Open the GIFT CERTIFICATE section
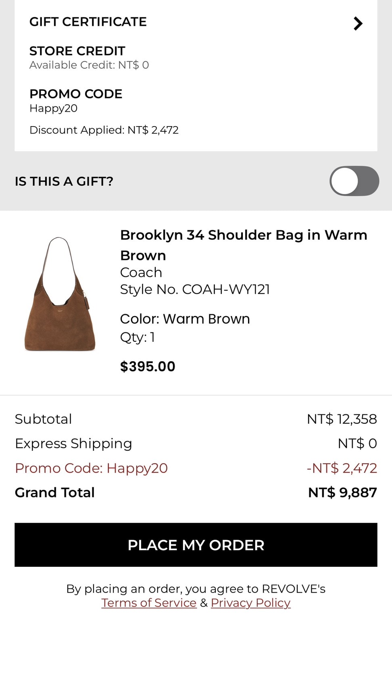 click(x=196, y=22)
